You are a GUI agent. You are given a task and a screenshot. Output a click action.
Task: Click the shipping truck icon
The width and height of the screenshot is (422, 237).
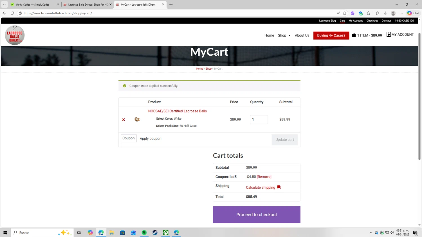click(x=279, y=187)
